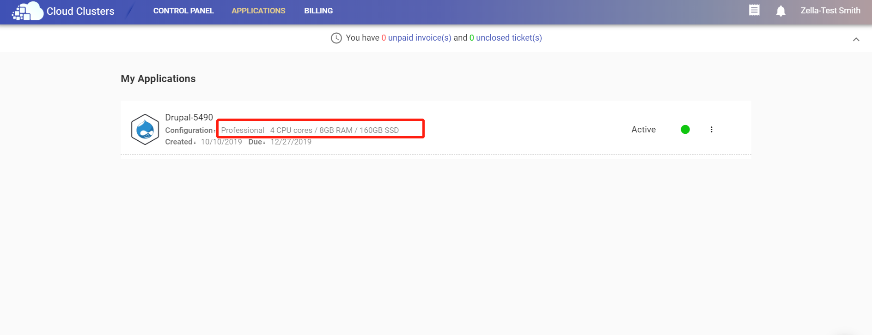Collapse the notice bar with the chevron

(856, 39)
